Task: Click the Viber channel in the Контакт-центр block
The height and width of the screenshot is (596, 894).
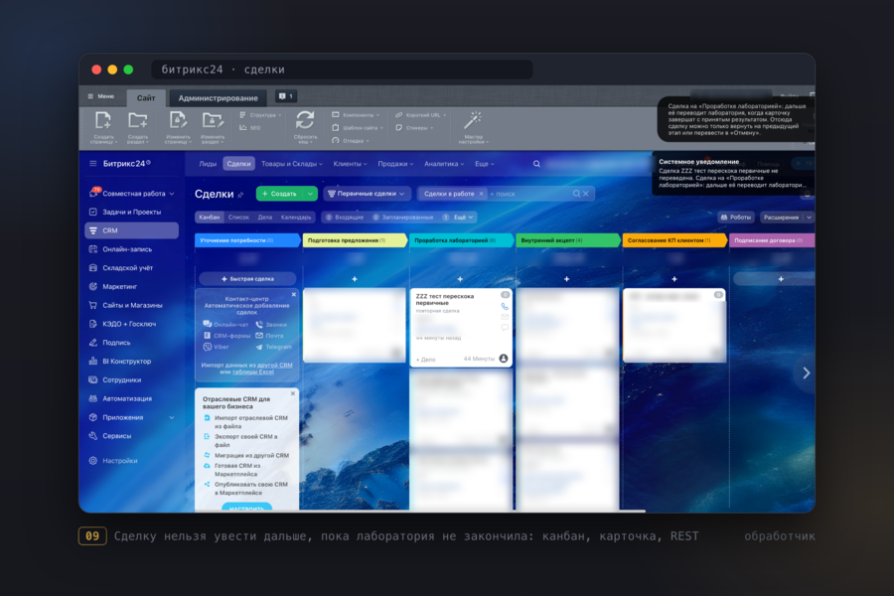Action: point(217,347)
